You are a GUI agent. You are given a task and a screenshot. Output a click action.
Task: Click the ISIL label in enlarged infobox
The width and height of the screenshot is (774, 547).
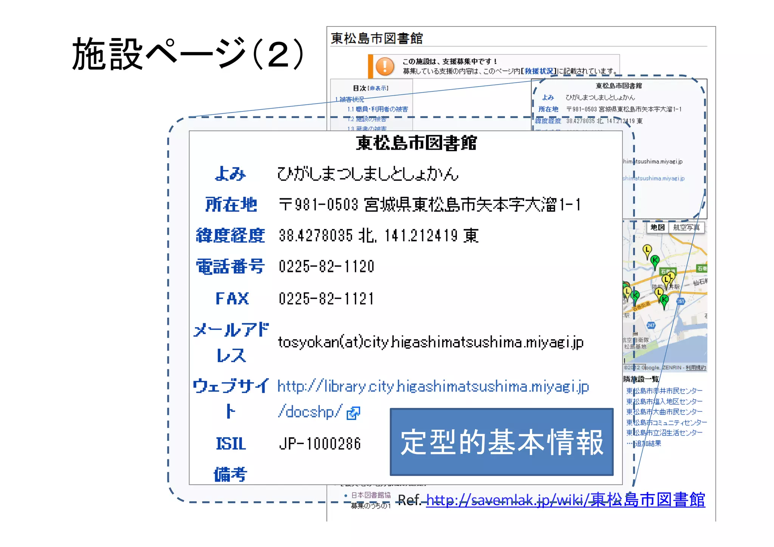pos(231,443)
